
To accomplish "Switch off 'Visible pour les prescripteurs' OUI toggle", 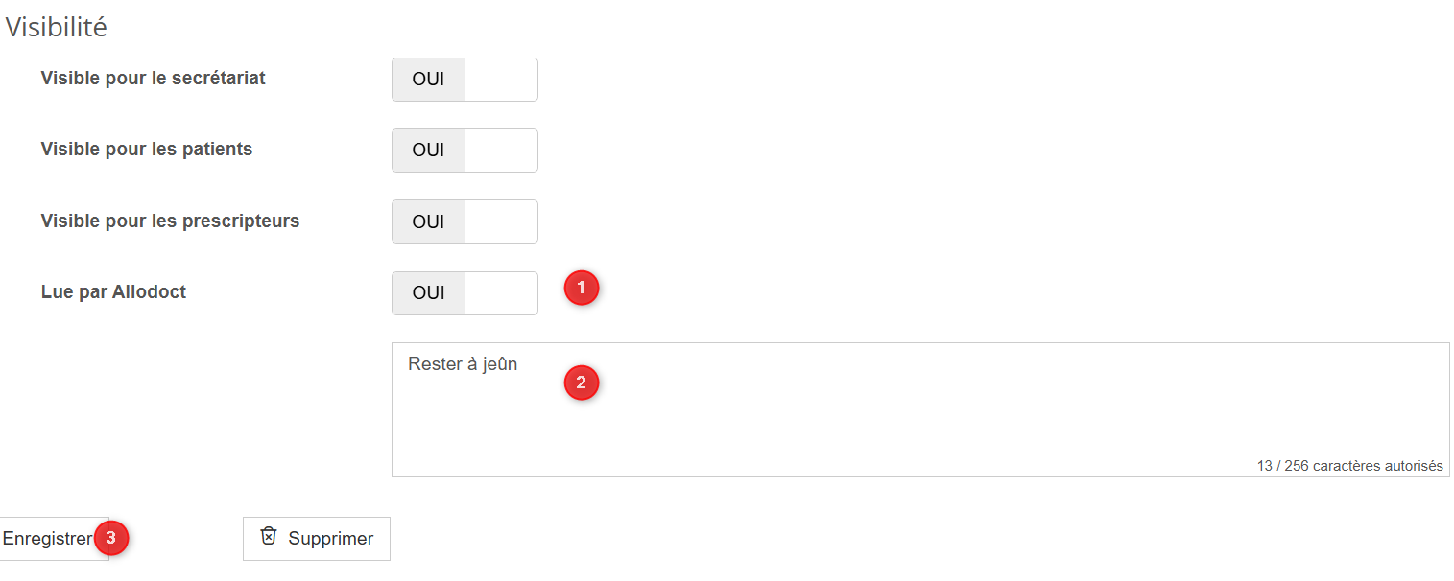I will coord(465,221).
